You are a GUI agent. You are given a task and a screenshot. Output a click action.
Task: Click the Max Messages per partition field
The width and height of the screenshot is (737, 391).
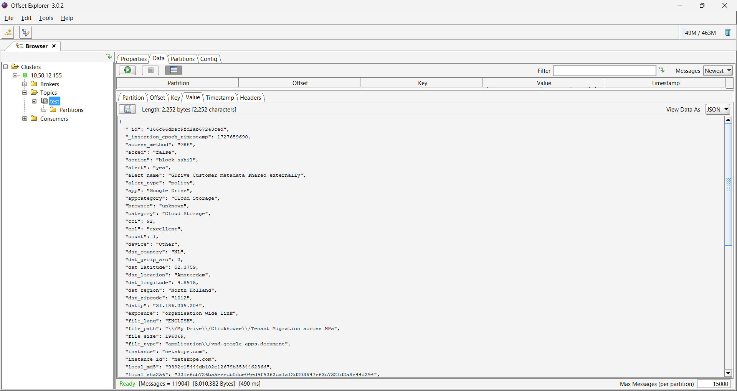pos(714,384)
